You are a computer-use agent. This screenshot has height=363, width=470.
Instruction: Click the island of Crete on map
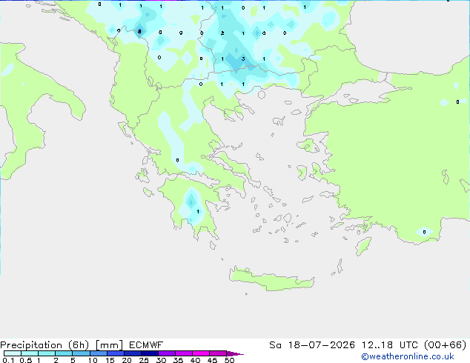(x=271, y=279)
